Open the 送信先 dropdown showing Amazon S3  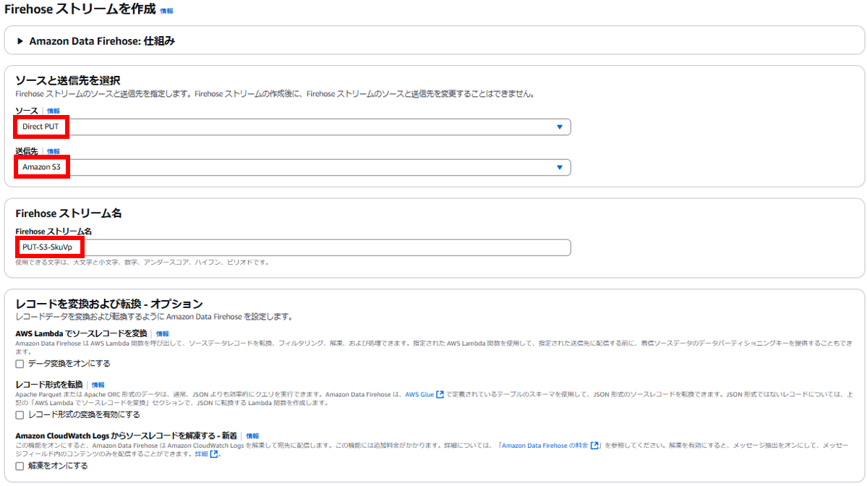tap(292, 167)
